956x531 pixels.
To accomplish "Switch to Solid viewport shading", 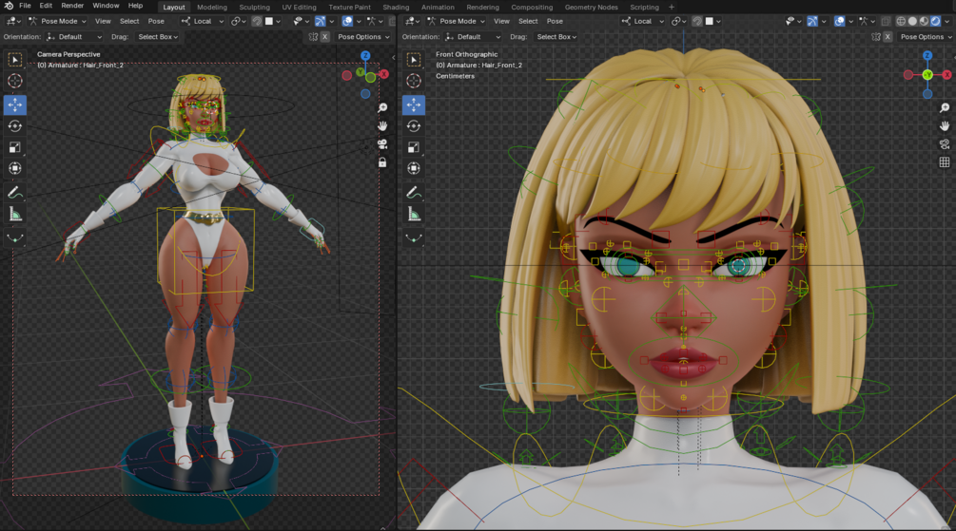I will 912,21.
